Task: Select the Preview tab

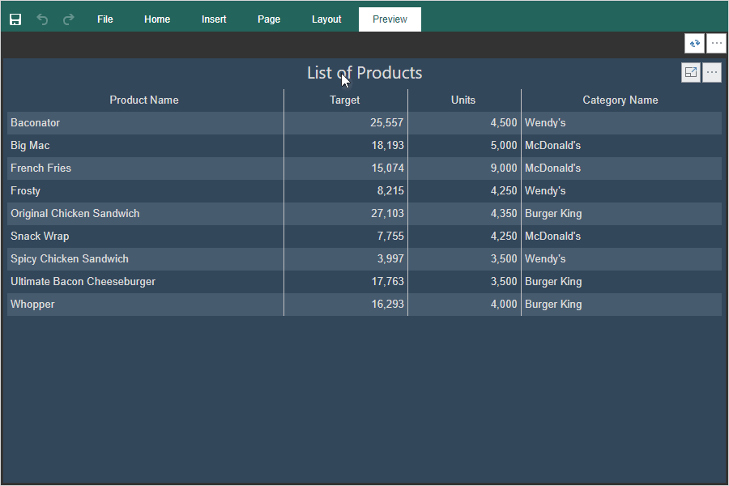Action: 390,19
